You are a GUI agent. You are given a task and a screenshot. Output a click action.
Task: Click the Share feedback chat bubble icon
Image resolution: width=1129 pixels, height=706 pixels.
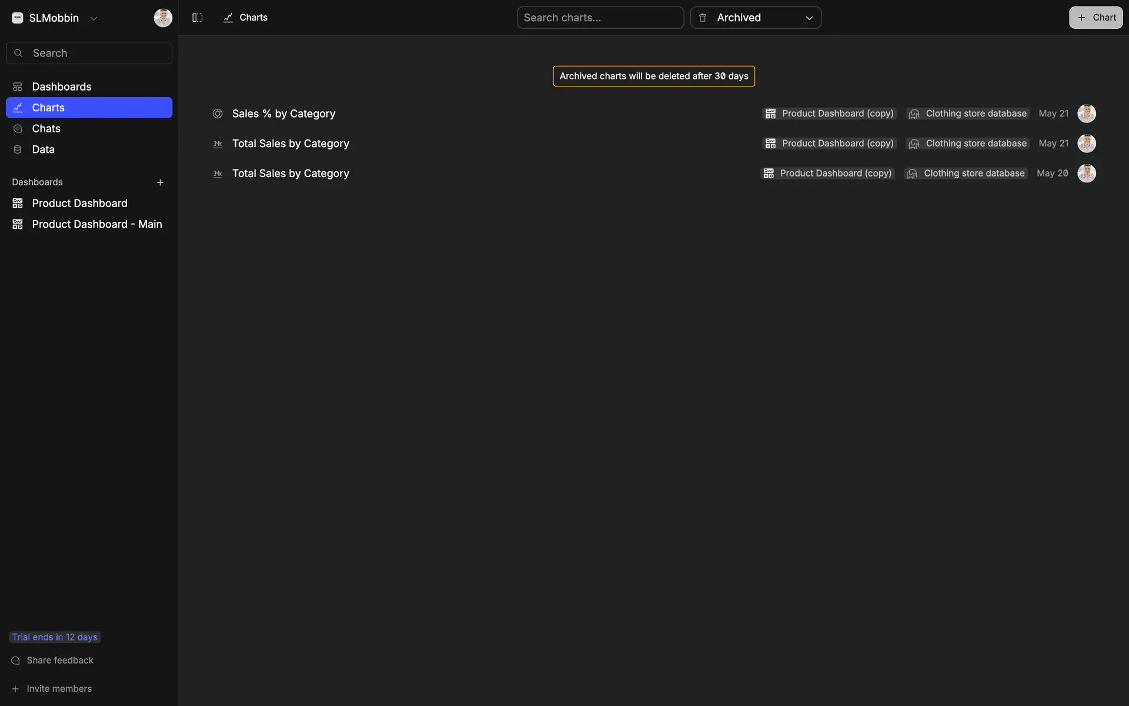[x=16, y=661]
